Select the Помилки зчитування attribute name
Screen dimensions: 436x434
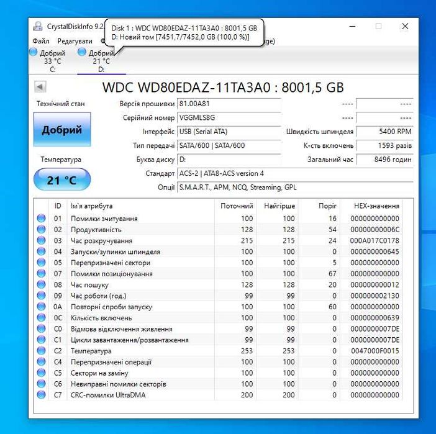pos(104,219)
